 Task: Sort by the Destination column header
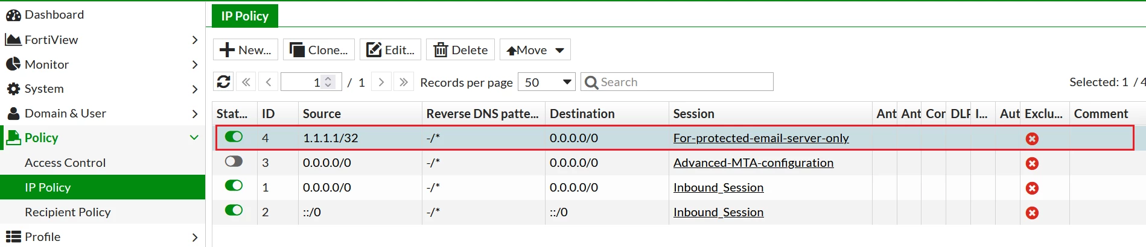(x=607, y=114)
